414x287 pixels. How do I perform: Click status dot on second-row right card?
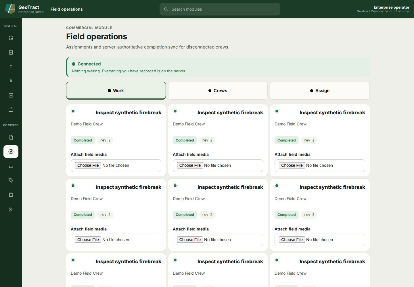pyautogui.click(x=277, y=186)
